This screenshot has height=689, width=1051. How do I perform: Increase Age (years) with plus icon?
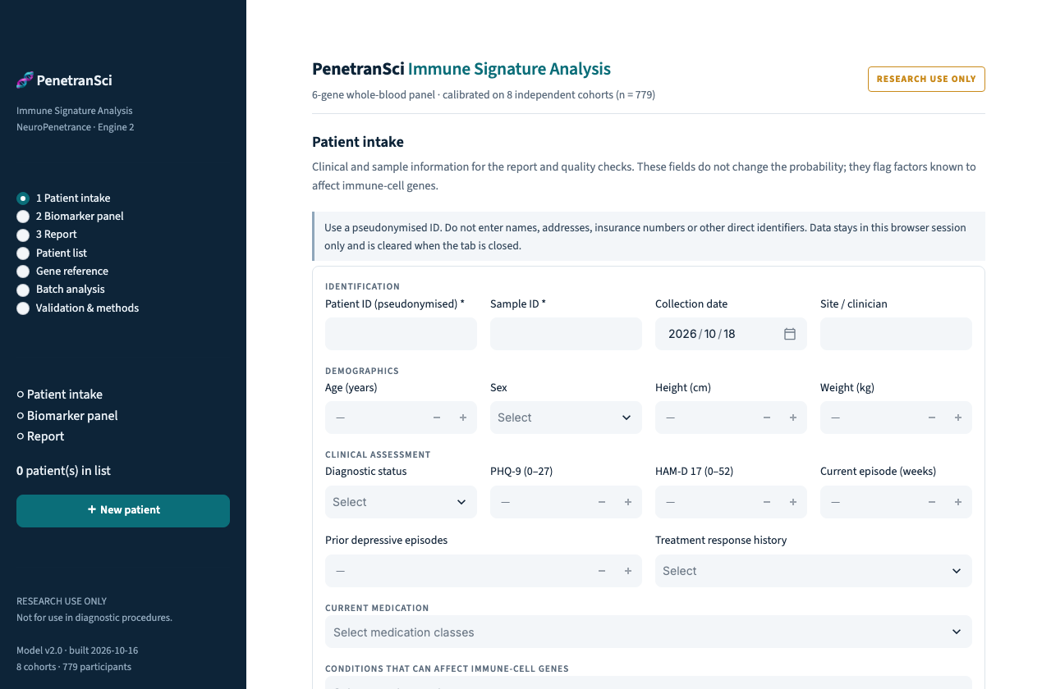[x=463, y=418]
